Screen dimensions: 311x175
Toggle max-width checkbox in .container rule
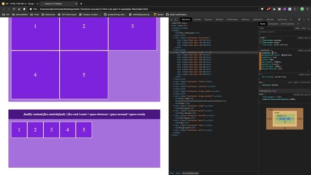pyautogui.click(x=260, y=62)
